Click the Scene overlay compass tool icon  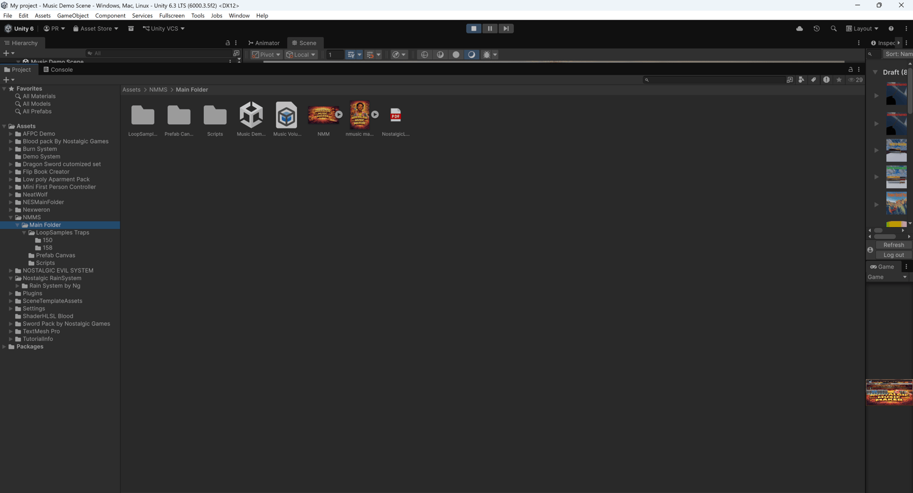coord(396,55)
